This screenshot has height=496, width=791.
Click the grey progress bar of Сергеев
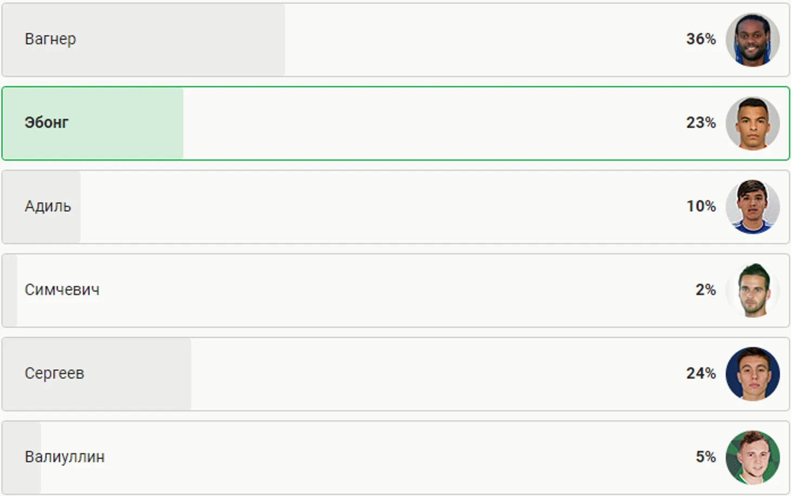coord(96,374)
